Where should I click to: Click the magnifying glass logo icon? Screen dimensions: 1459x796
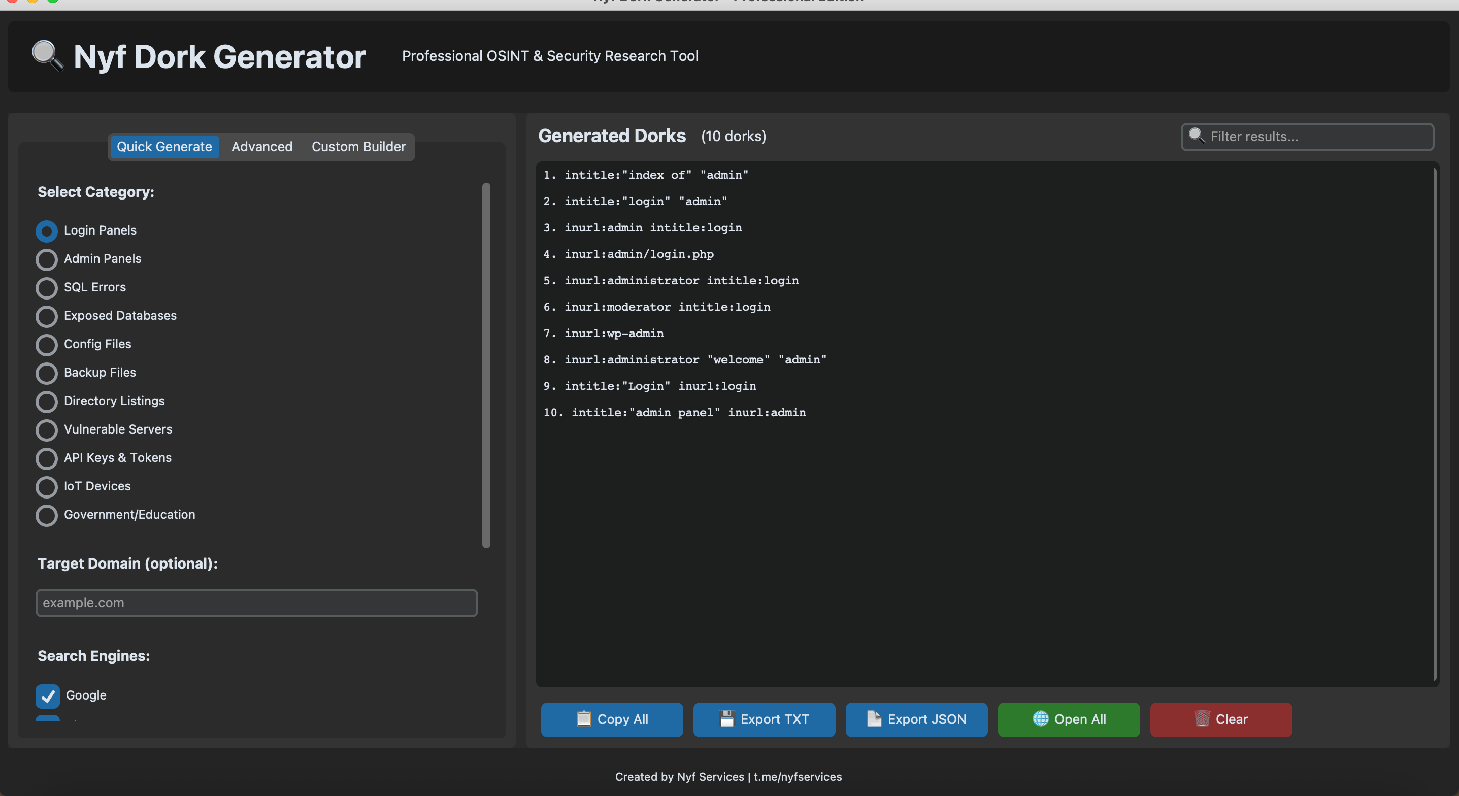(47, 55)
